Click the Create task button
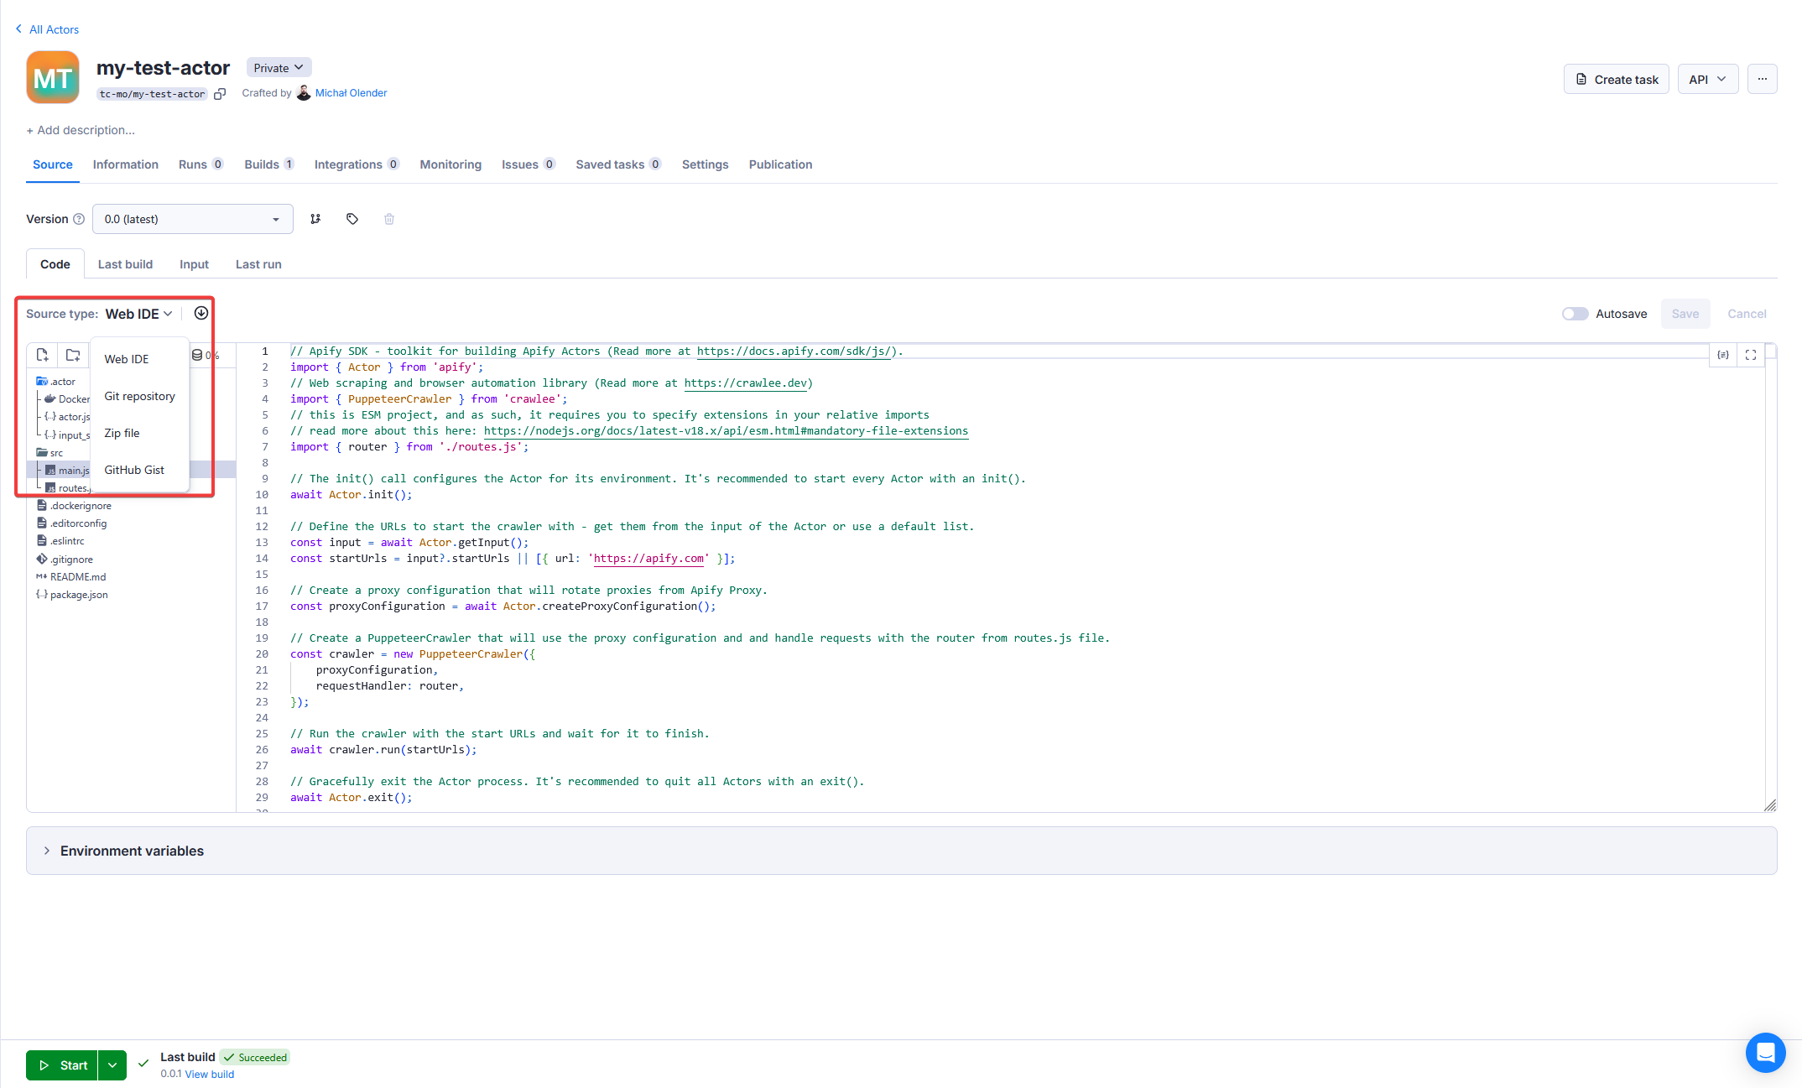Screen dimensions: 1802x1088 tap(1616, 79)
